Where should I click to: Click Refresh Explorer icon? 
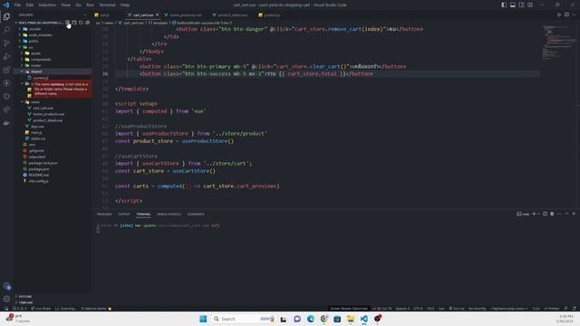pyautogui.click(x=81, y=23)
